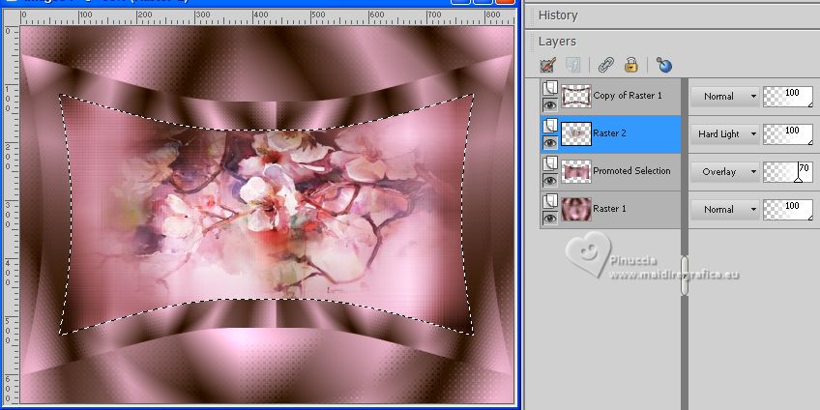Open the Hard Light blend mode dropdown

coord(725,133)
